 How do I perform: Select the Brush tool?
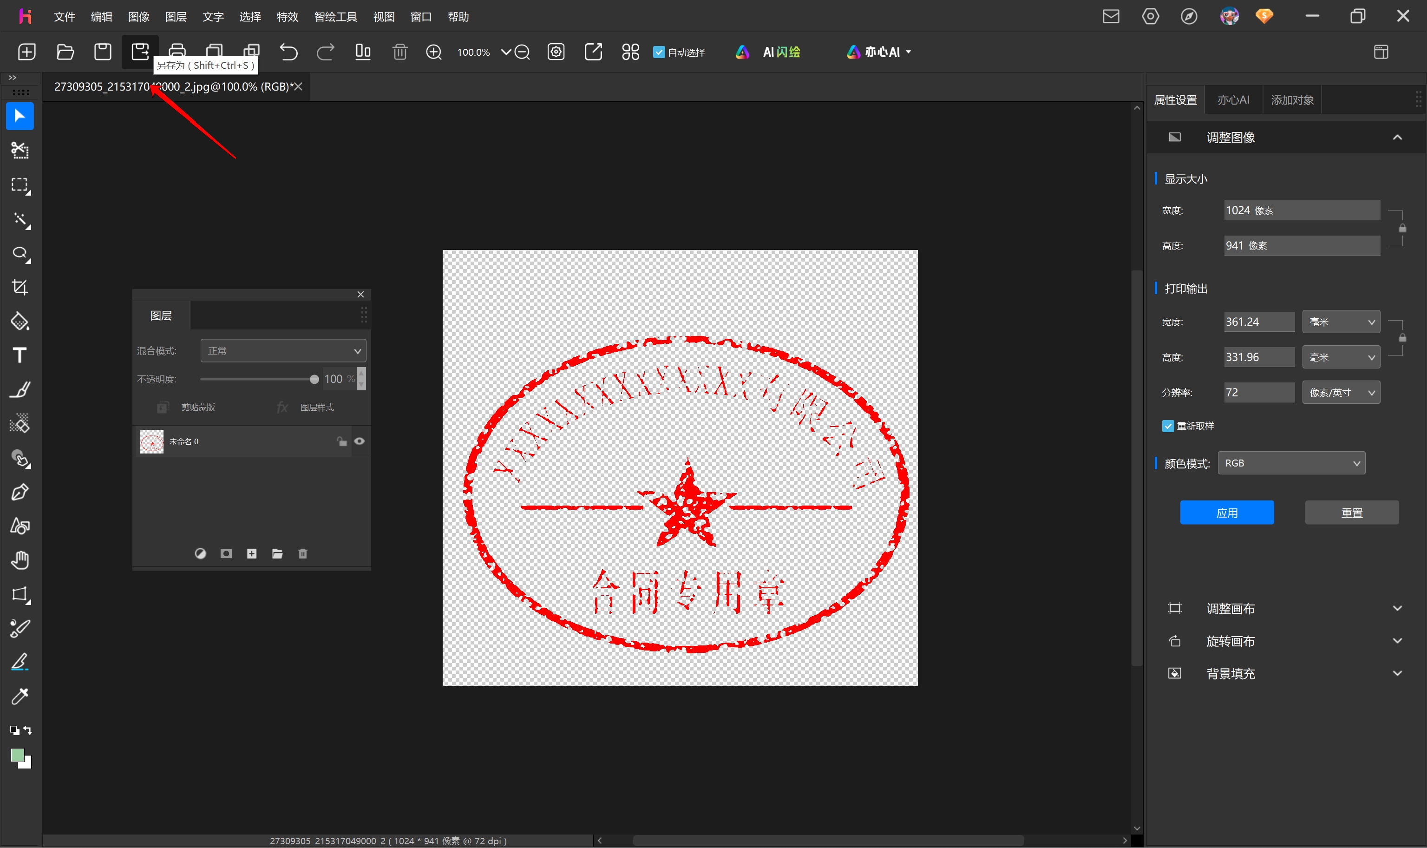tap(20, 390)
